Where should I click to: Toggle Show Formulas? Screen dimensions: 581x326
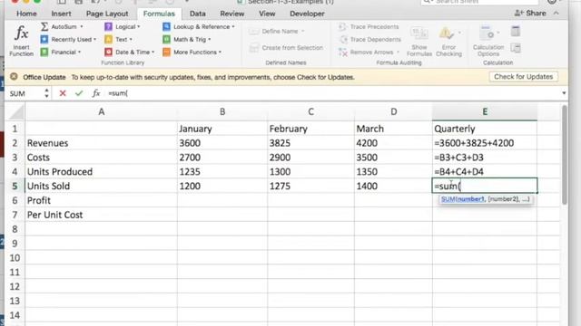[419, 42]
